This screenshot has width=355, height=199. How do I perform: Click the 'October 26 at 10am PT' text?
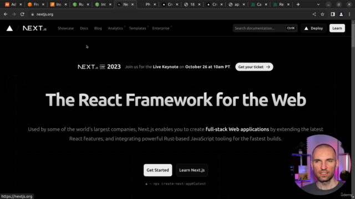pos(207,67)
